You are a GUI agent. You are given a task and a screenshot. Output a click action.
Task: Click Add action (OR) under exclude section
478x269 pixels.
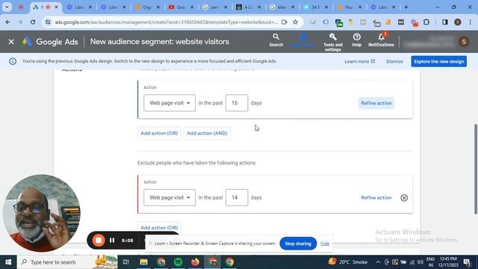(159, 227)
